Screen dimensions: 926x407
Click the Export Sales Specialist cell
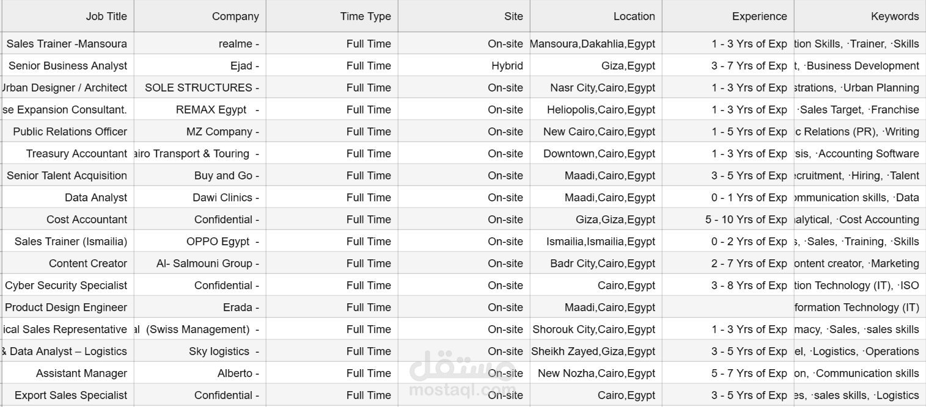(68, 395)
